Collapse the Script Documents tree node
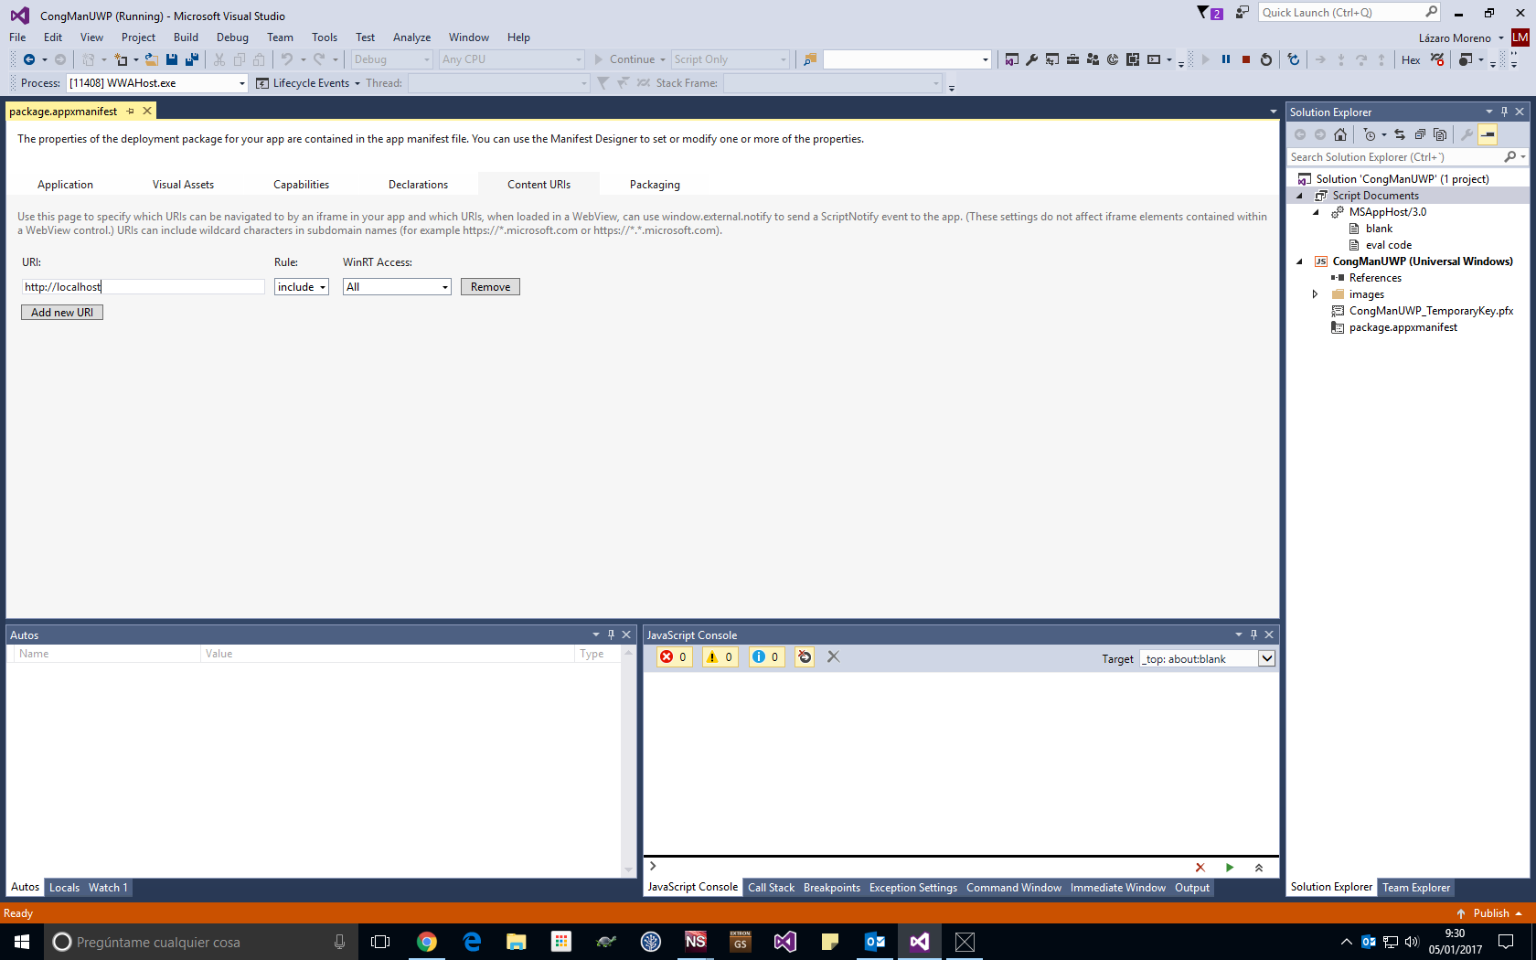 pos(1299,196)
